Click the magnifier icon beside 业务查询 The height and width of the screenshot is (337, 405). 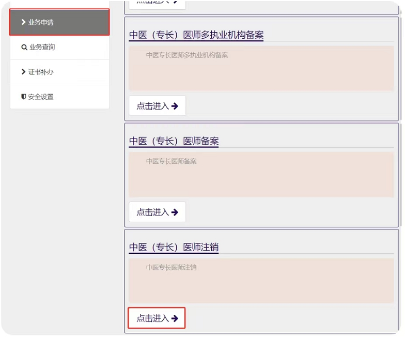pos(24,47)
